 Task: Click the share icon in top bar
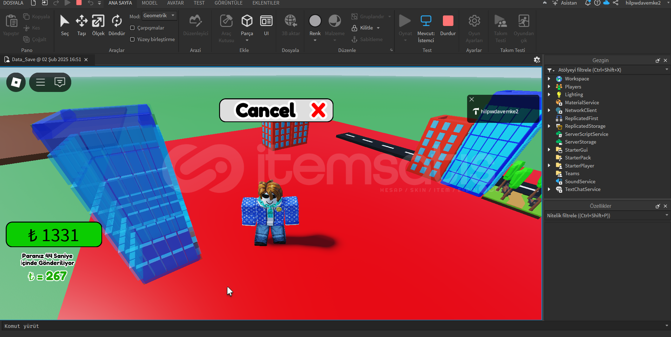click(x=616, y=3)
